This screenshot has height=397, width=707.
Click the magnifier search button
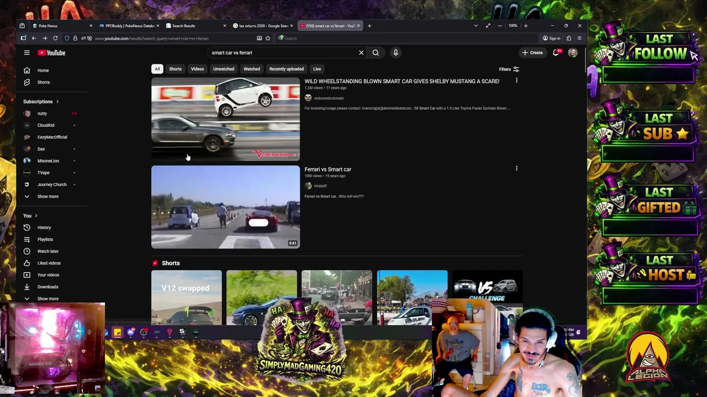coord(376,53)
